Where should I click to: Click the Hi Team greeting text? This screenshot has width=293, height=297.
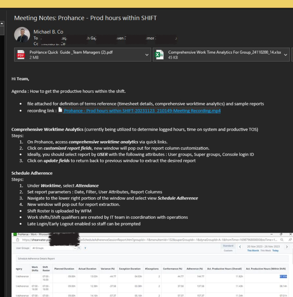coord(20,79)
